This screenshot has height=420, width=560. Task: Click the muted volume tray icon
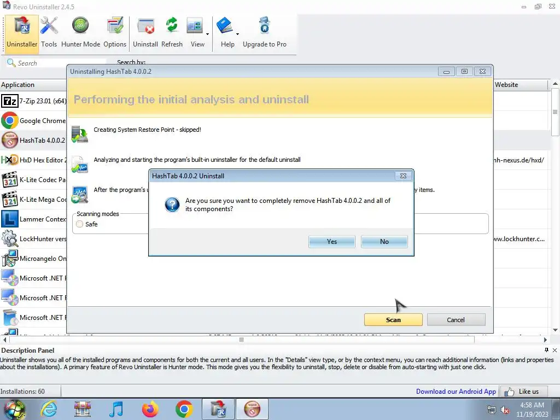coord(505,410)
